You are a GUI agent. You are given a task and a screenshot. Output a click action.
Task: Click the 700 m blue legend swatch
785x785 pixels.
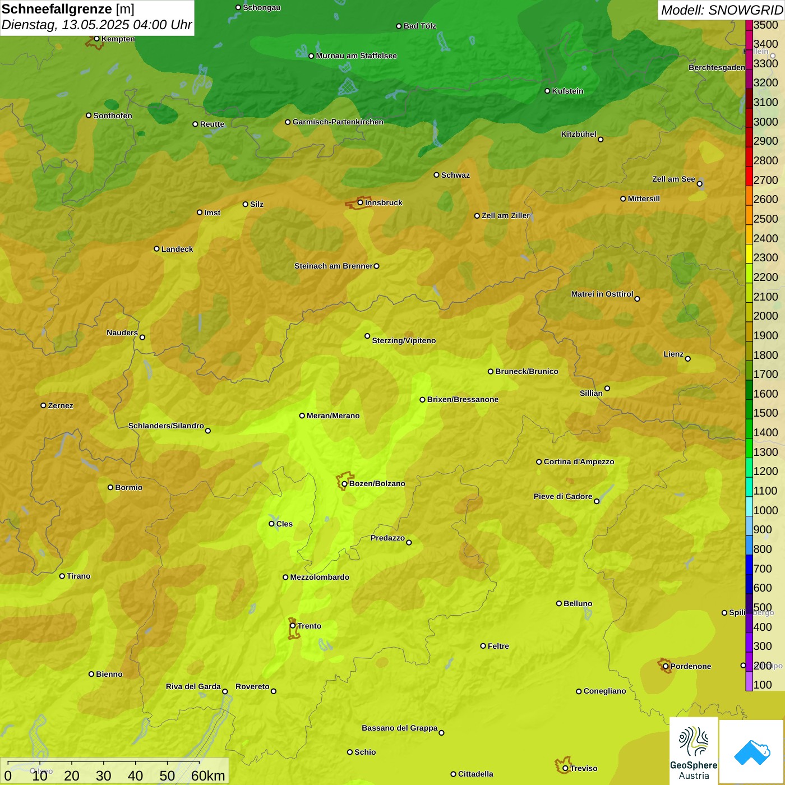pyautogui.click(x=749, y=565)
